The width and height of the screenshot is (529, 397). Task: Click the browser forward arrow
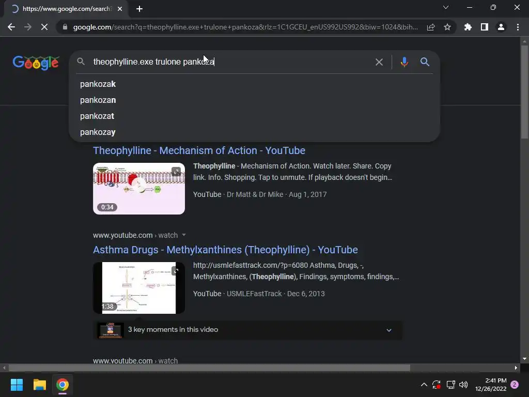coord(28,27)
